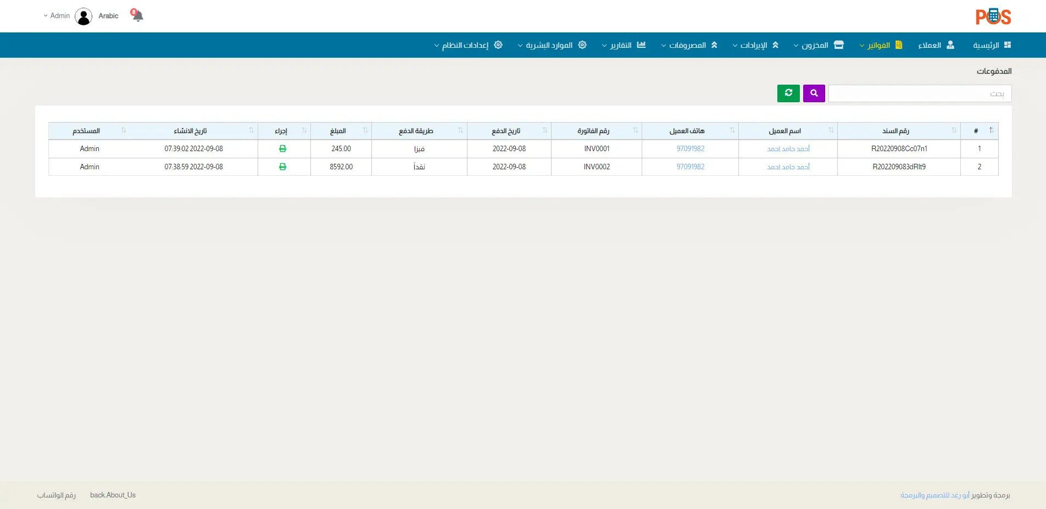The image size is (1046, 509).
Task: Click in the بحث search field
Action: (919, 93)
